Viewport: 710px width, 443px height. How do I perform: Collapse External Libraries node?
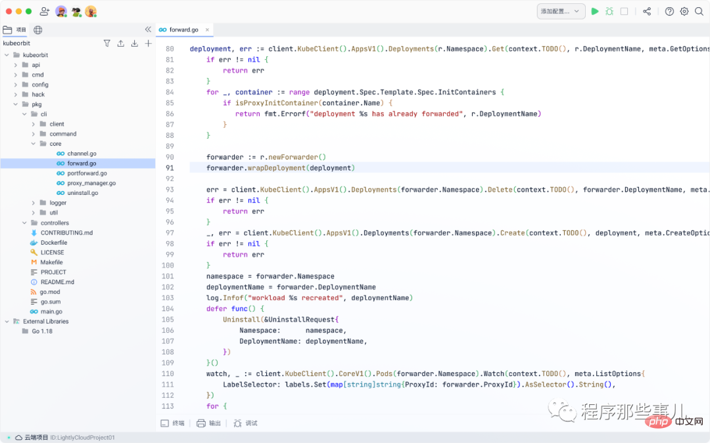coord(7,322)
